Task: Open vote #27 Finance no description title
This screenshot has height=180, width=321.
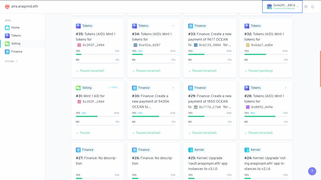Action: point(96,161)
